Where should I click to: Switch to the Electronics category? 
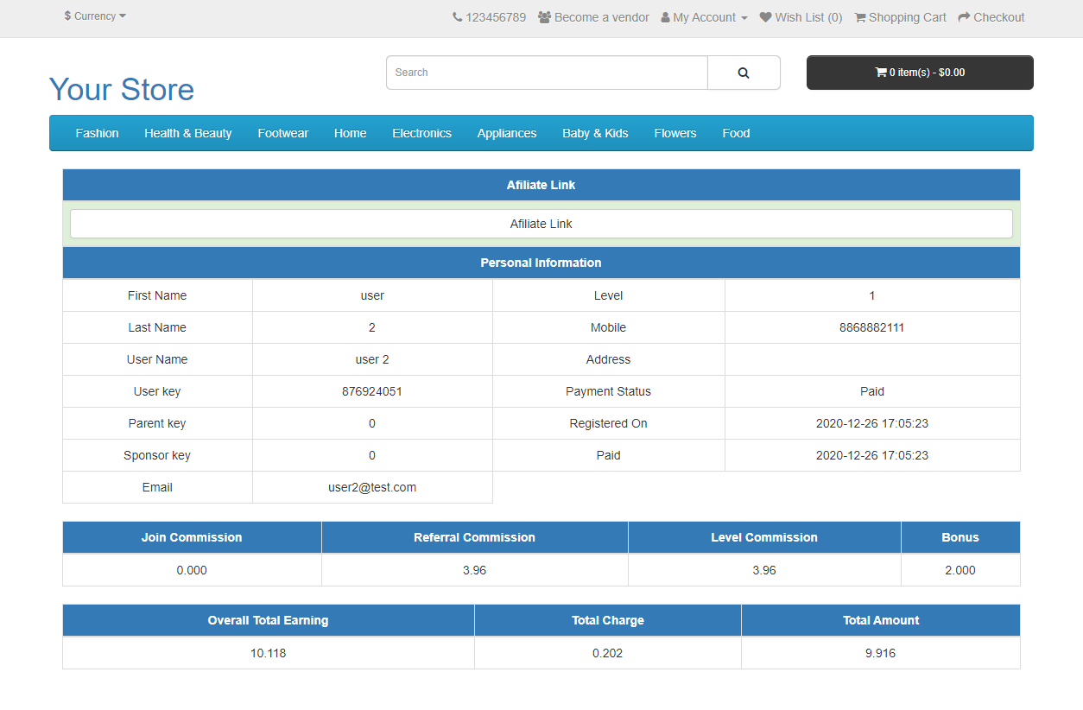421,133
